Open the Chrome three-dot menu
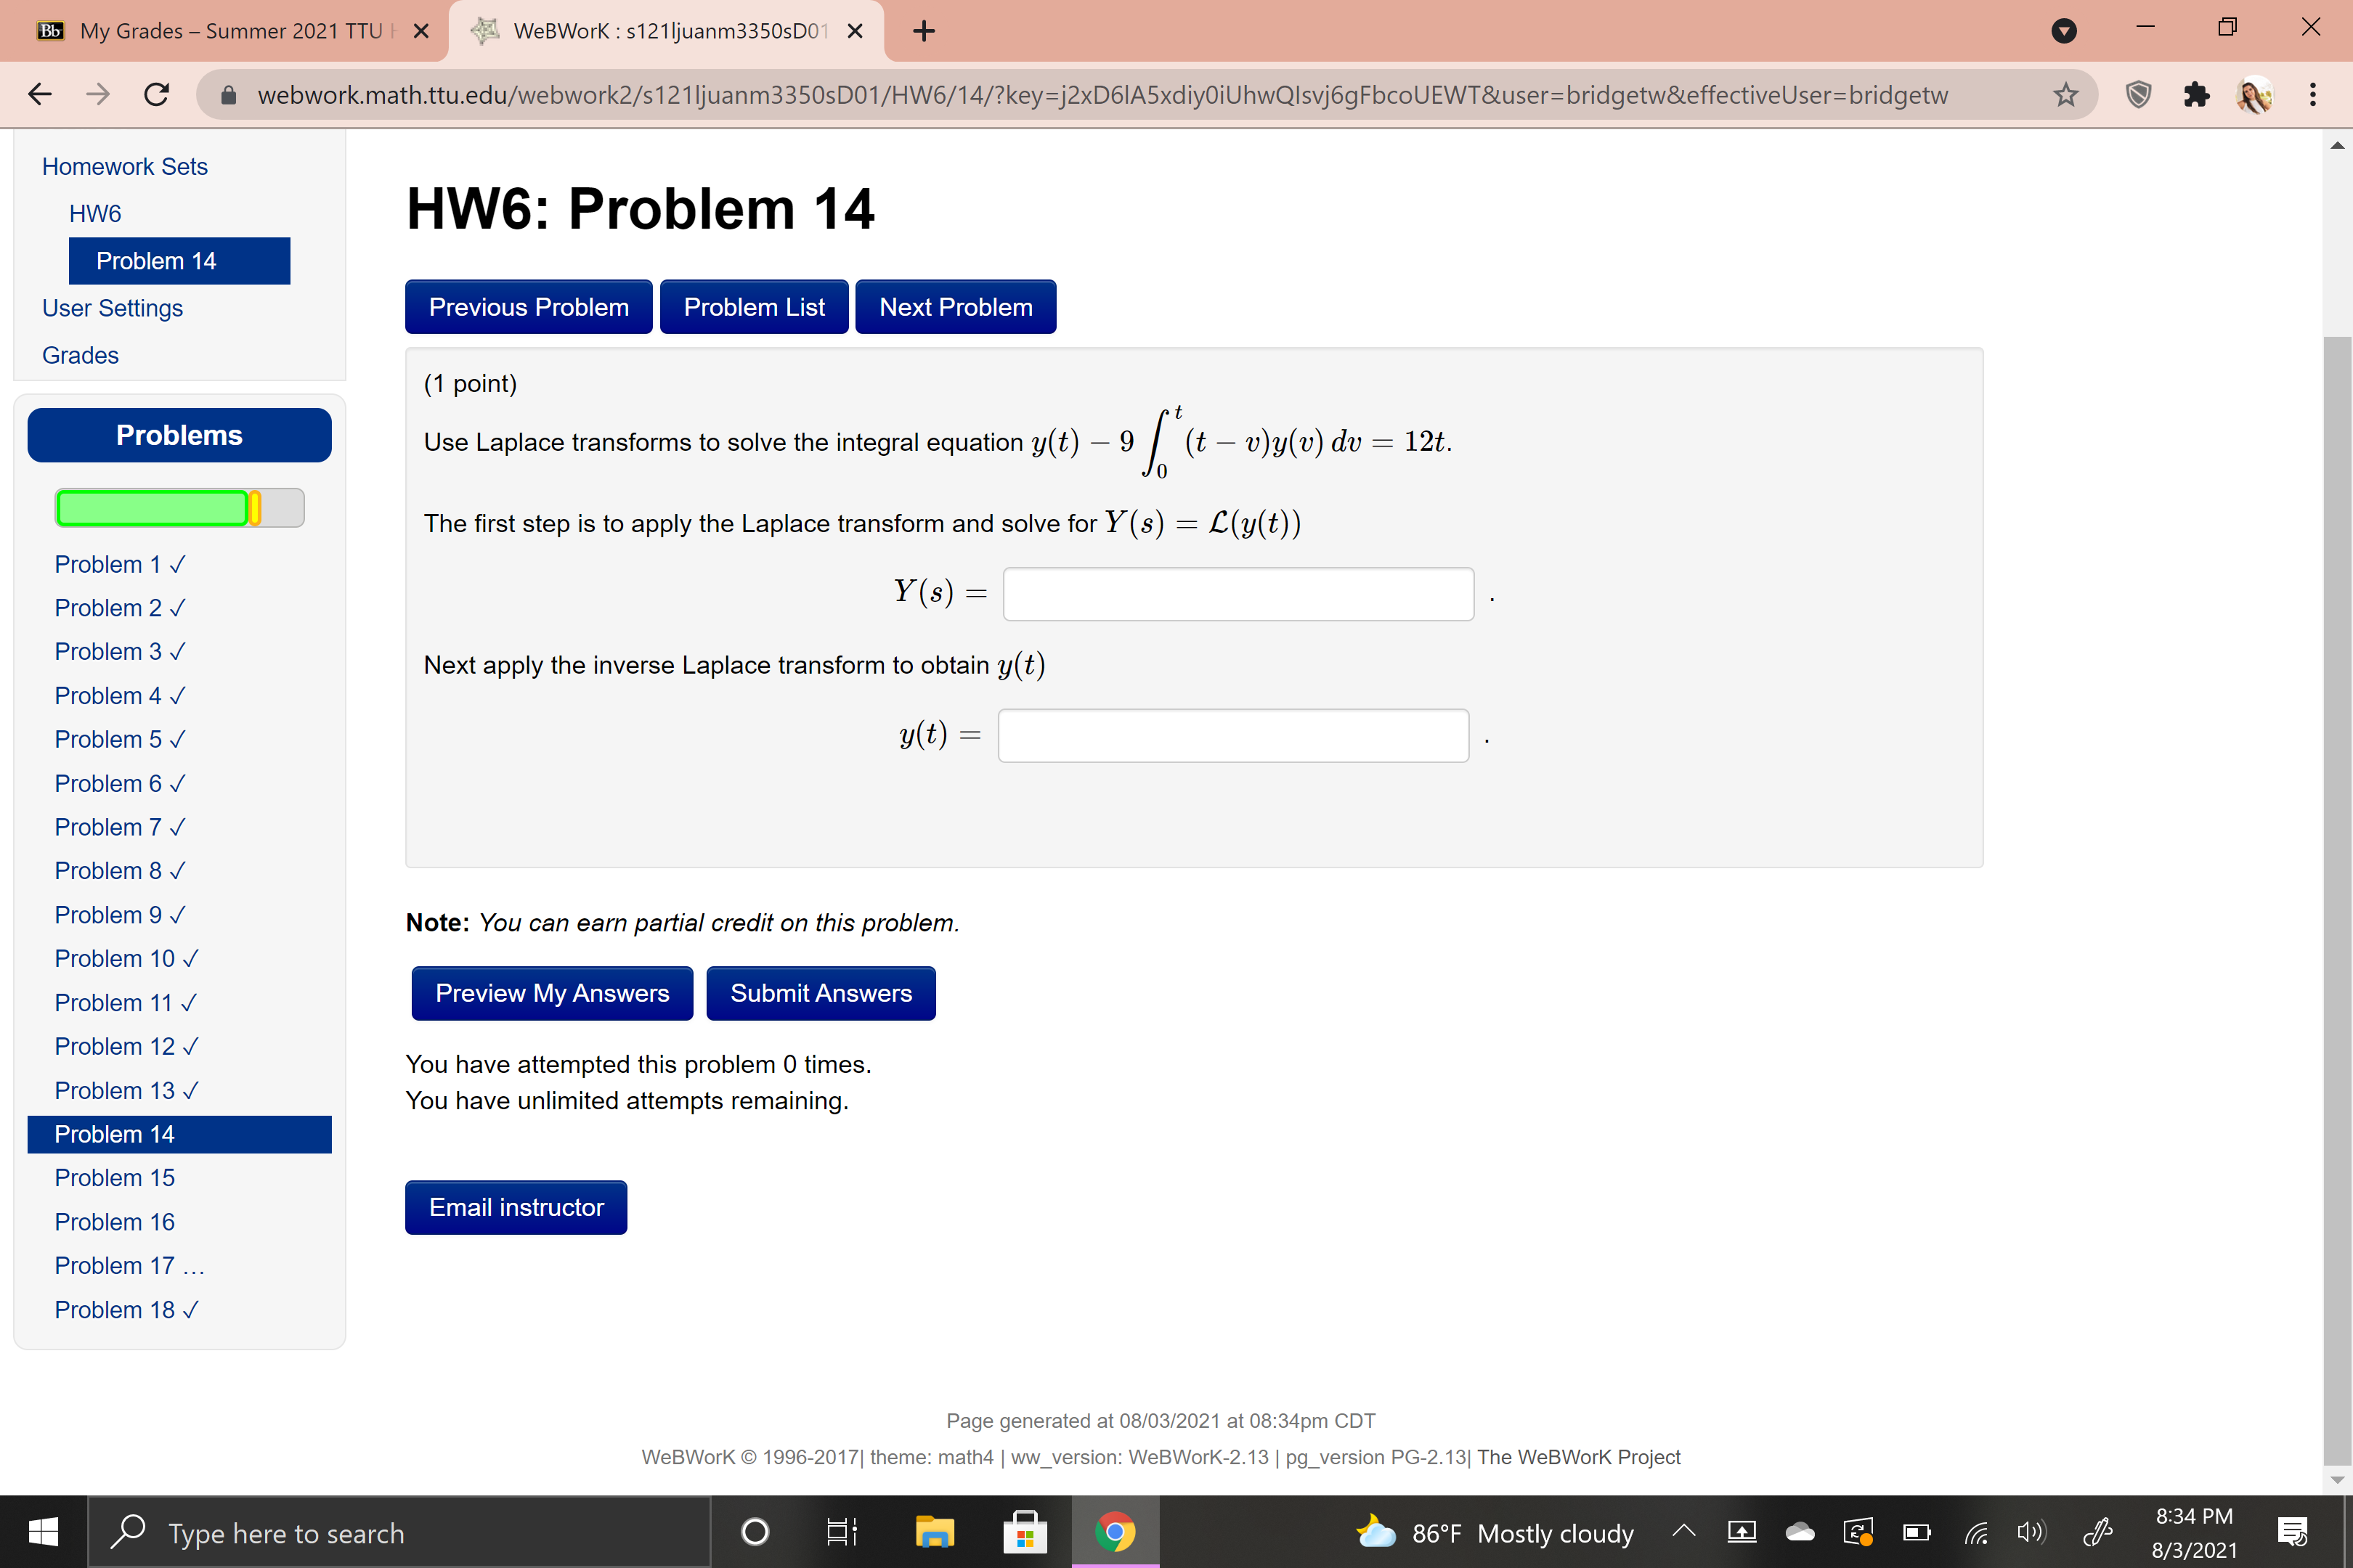This screenshot has height=1568, width=2353. [x=2312, y=94]
